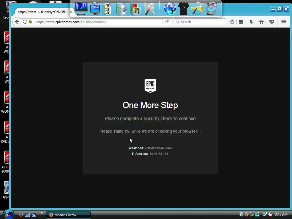The image size is (292, 219).
Task: Maximize the Firefox window
Action: point(279,9)
